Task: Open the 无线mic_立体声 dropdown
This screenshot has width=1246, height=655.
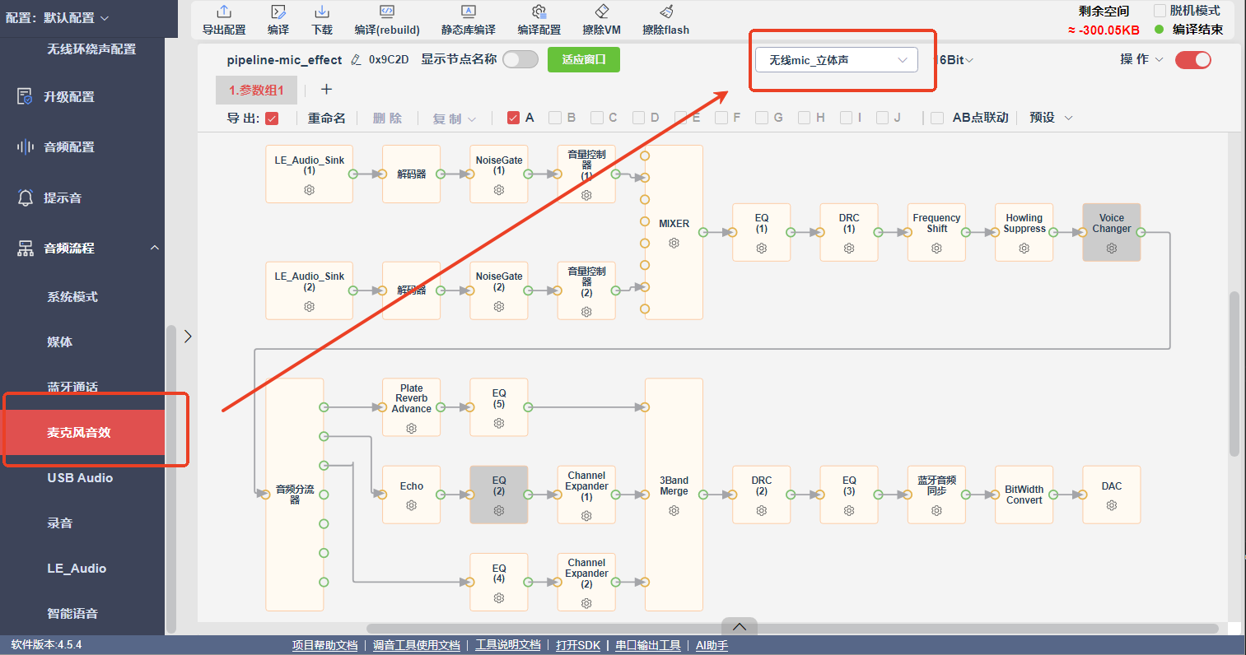Action: click(837, 60)
